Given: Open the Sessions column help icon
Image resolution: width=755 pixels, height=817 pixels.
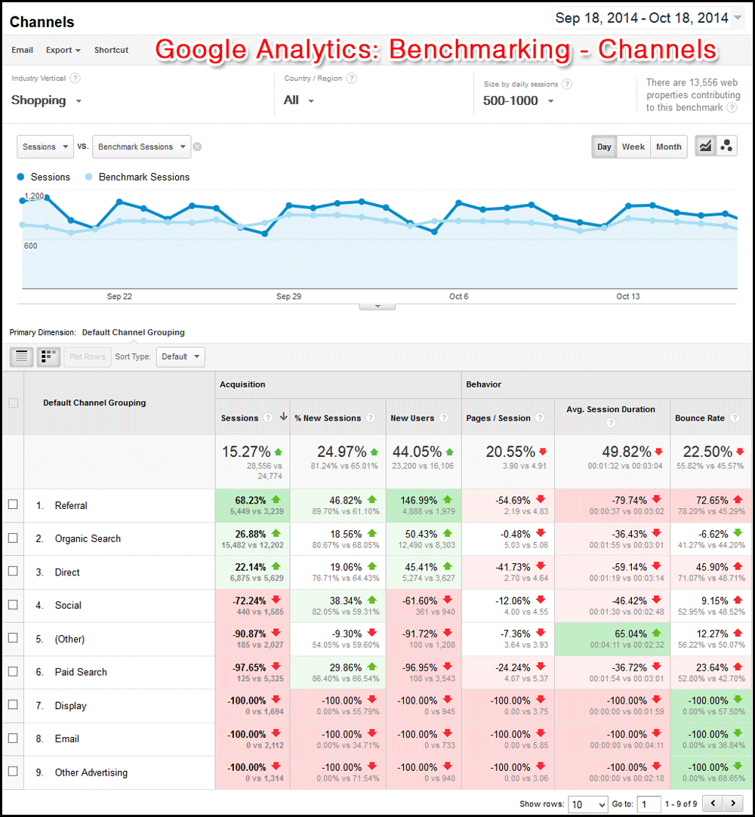Looking at the screenshot, I should tap(268, 418).
